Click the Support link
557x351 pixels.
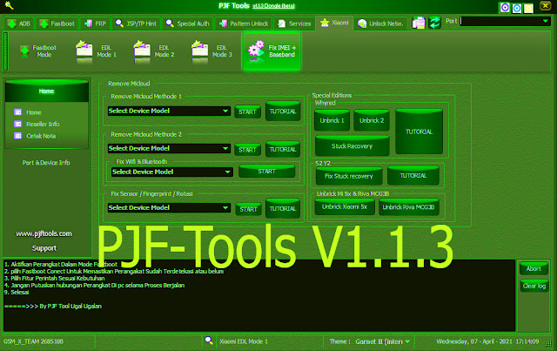pyautogui.click(x=44, y=248)
